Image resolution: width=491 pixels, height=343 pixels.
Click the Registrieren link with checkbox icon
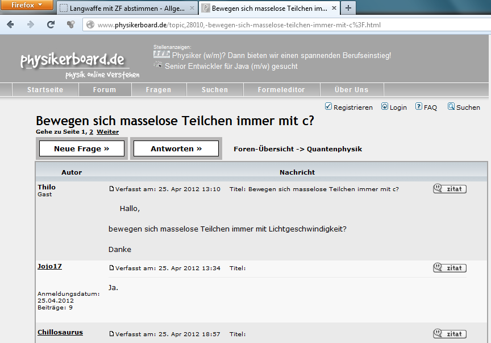click(348, 107)
